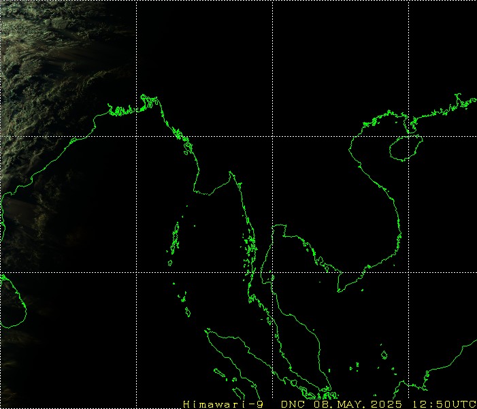
Task: Click the Himawari-9 satellite label
Action: pos(223,404)
